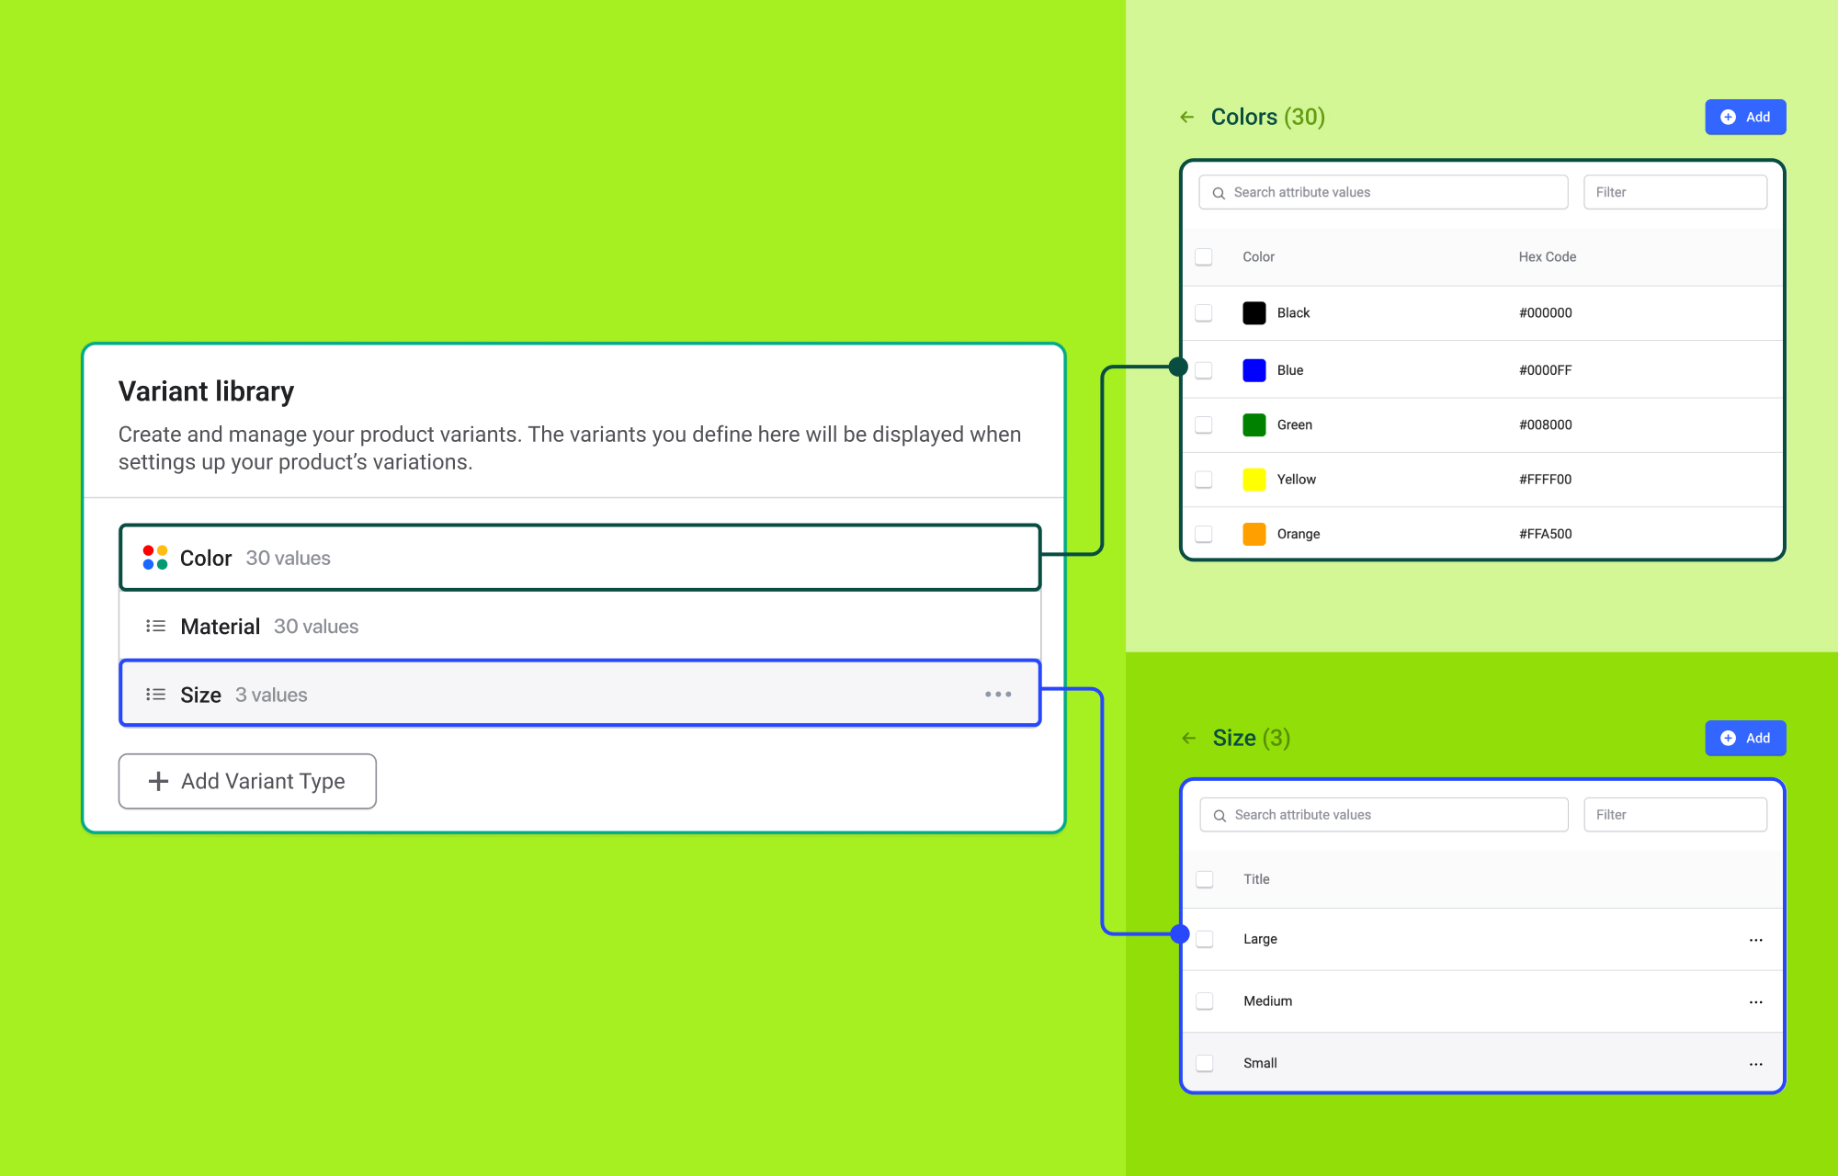Click list icon next to Material

[155, 627]
